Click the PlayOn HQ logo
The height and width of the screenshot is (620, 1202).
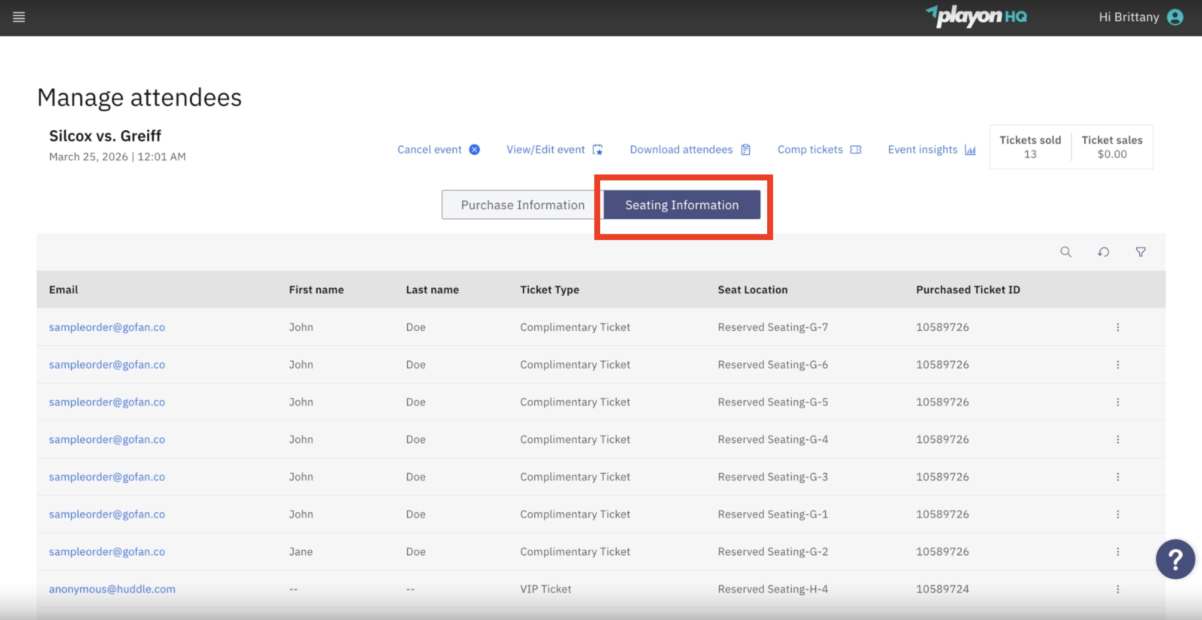[977, 16]
